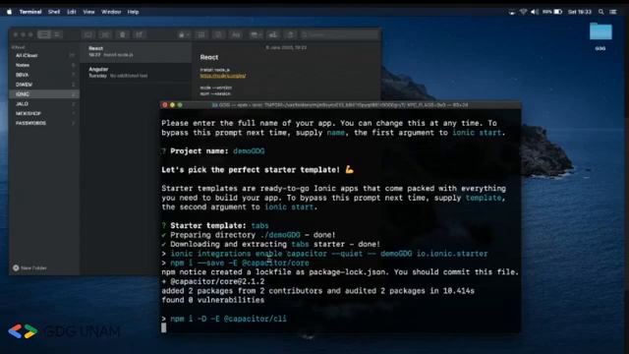Click add people icon in Notes
This screenshot has height=354, width=629.
point(273,35)
